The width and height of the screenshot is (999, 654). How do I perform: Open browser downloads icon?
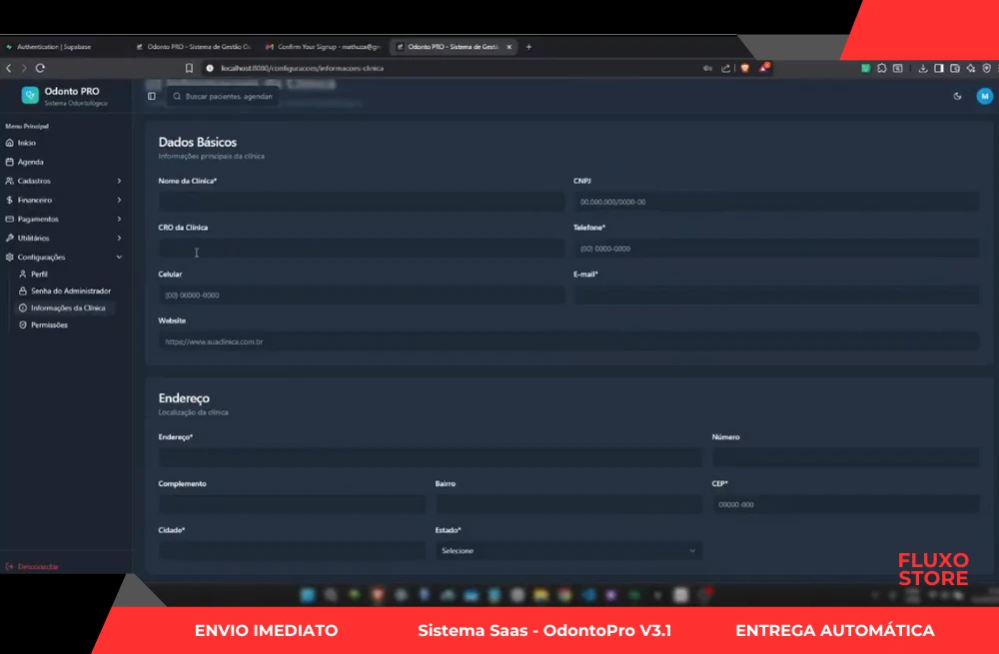click(x=923, y=68)
